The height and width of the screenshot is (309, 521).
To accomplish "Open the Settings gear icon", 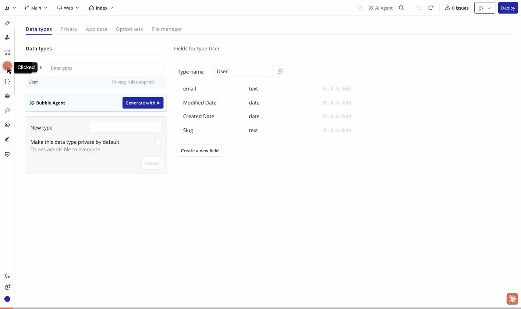I will coord(7,125).
